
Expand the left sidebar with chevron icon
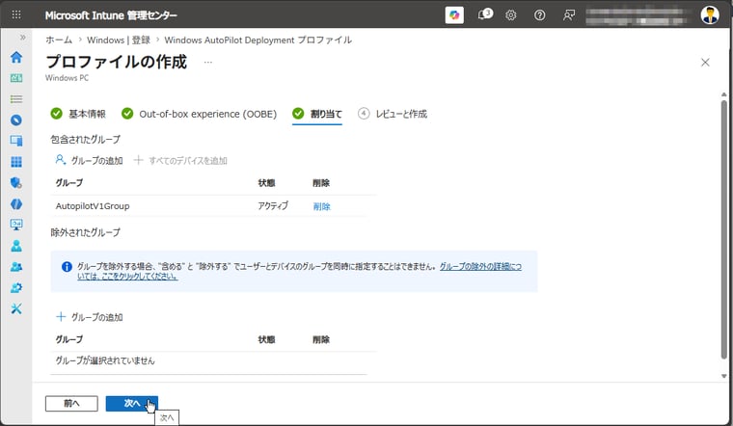click(22, 38)
